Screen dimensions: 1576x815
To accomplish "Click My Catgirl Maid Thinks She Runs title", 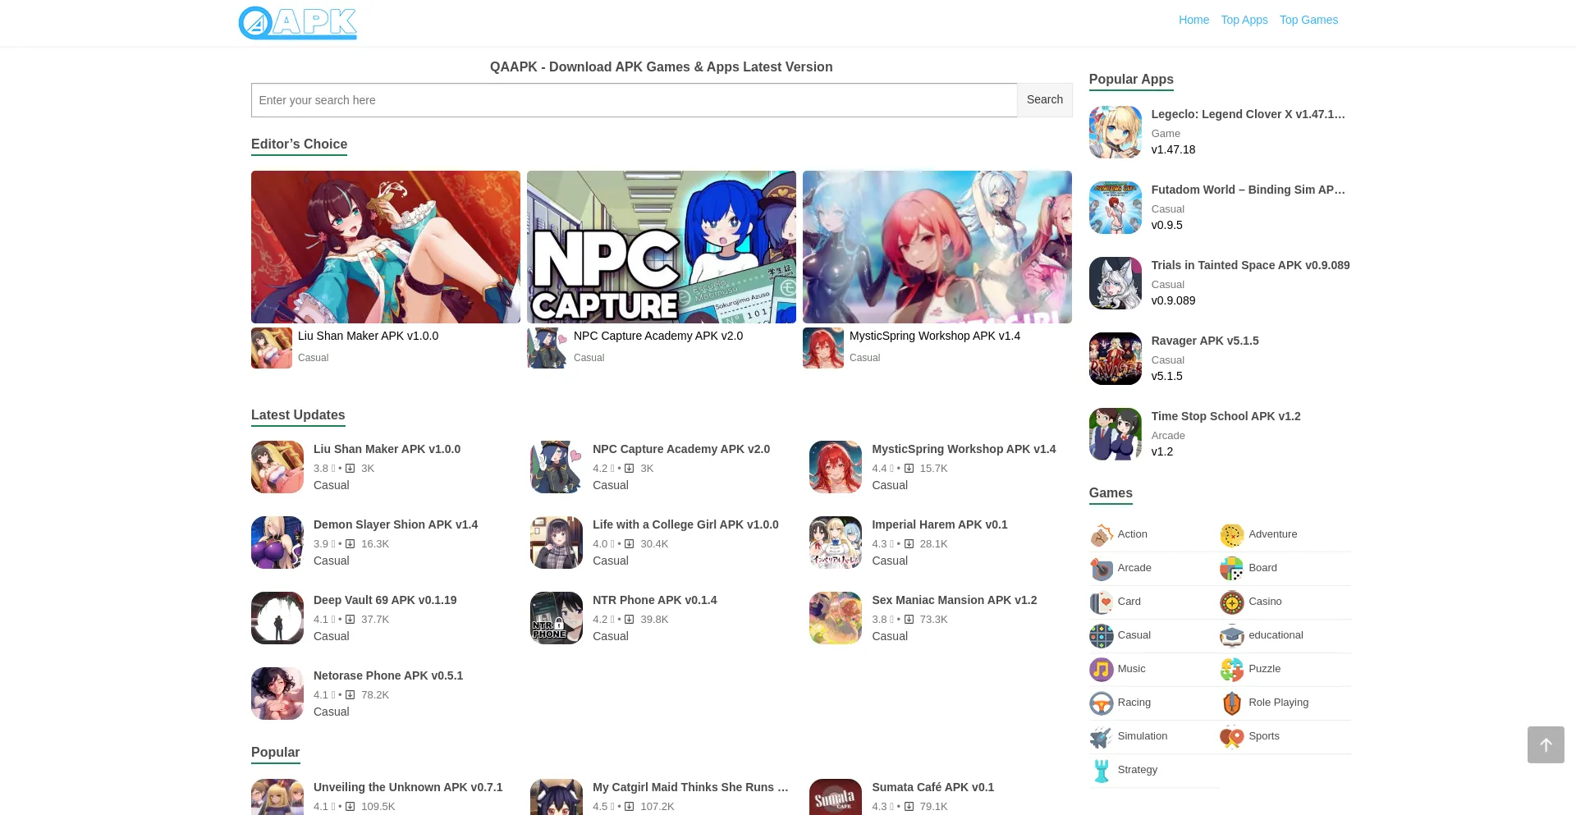I will click(x=690, y=787).
